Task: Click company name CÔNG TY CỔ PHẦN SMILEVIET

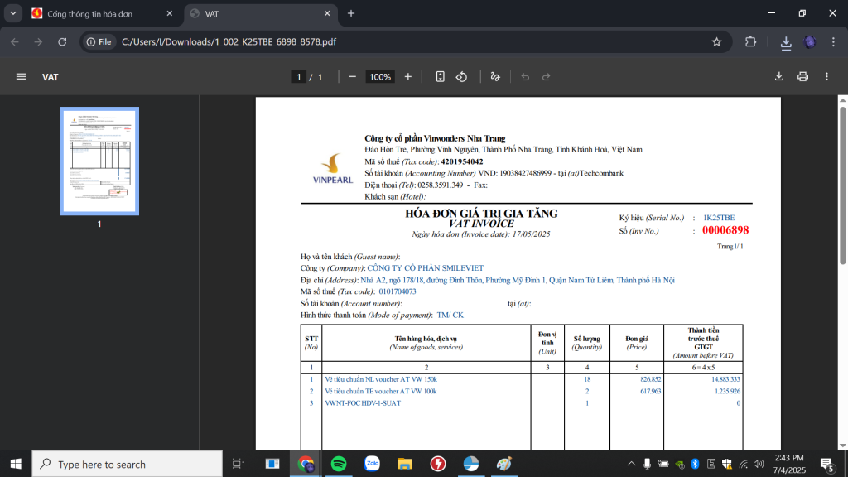Action: click(x=425, y=268)
